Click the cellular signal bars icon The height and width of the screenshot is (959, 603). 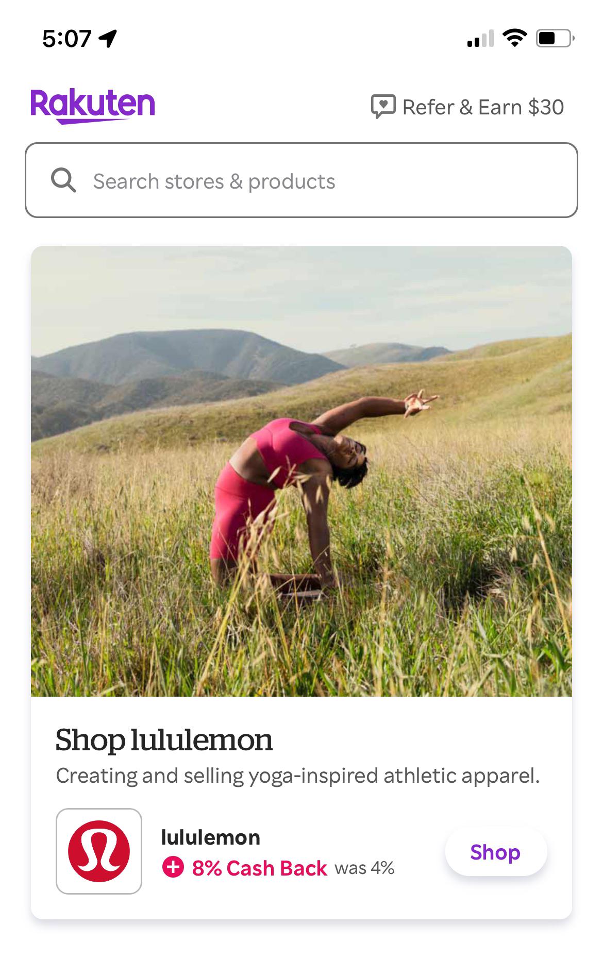(480, 39)
